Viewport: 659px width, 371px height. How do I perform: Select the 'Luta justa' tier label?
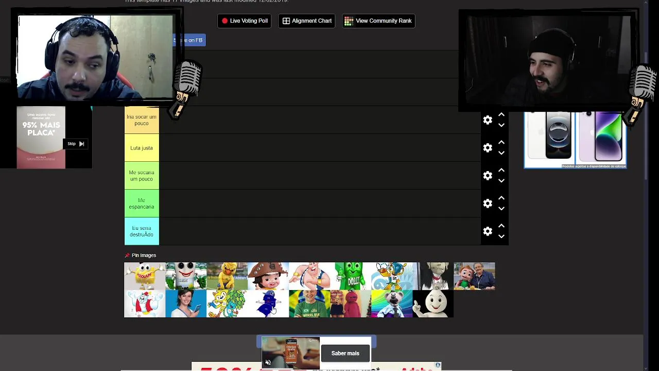(x=142, y=148)
